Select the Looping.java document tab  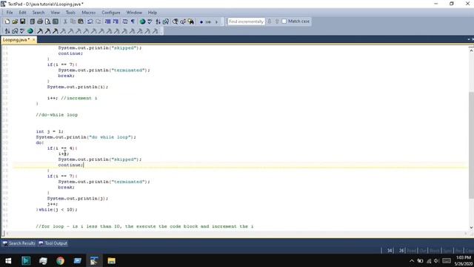pyautogui.click(x=16, y=39)
